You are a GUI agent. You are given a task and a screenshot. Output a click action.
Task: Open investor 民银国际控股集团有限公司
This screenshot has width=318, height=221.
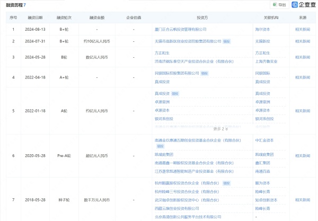coord(177,73)
